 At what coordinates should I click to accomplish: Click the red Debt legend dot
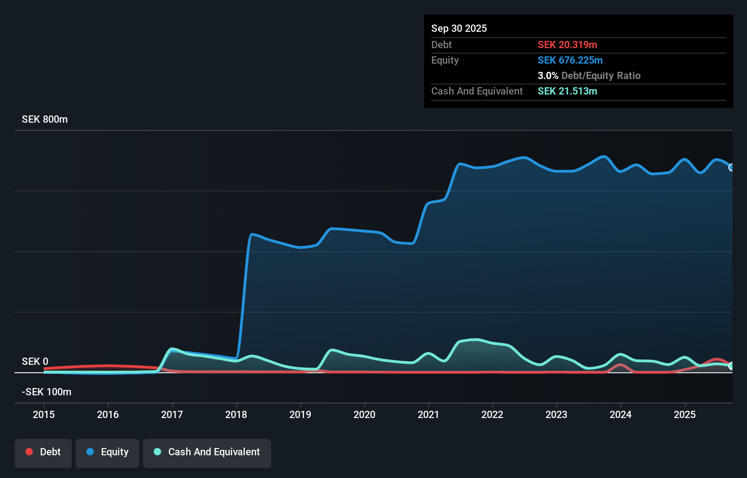tap(29, 452)
